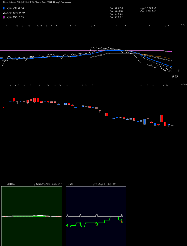The height and width of the screenshot is (246, 187).
Task: Click the 'MACD:' panel label
Action: 11,184
